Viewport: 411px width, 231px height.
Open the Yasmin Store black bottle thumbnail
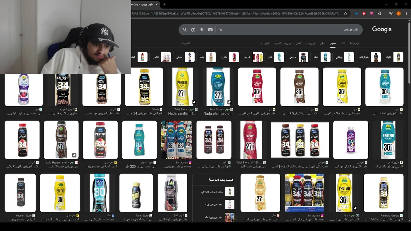(x=20, y=193)
